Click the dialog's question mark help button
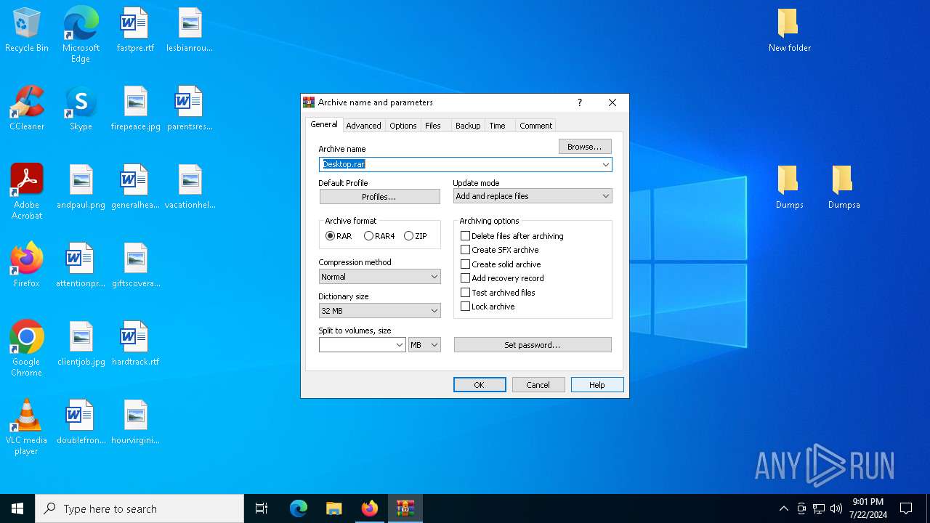The height and width of the screenshot is (523, 930). (x=579, y=102)
